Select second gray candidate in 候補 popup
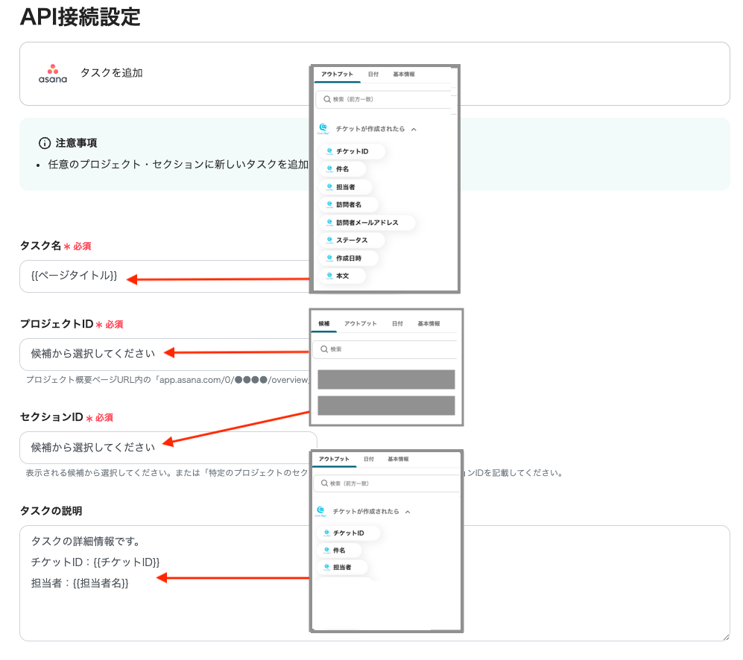The width and height of the screenshot is (743, 660). tap(386, 405)
